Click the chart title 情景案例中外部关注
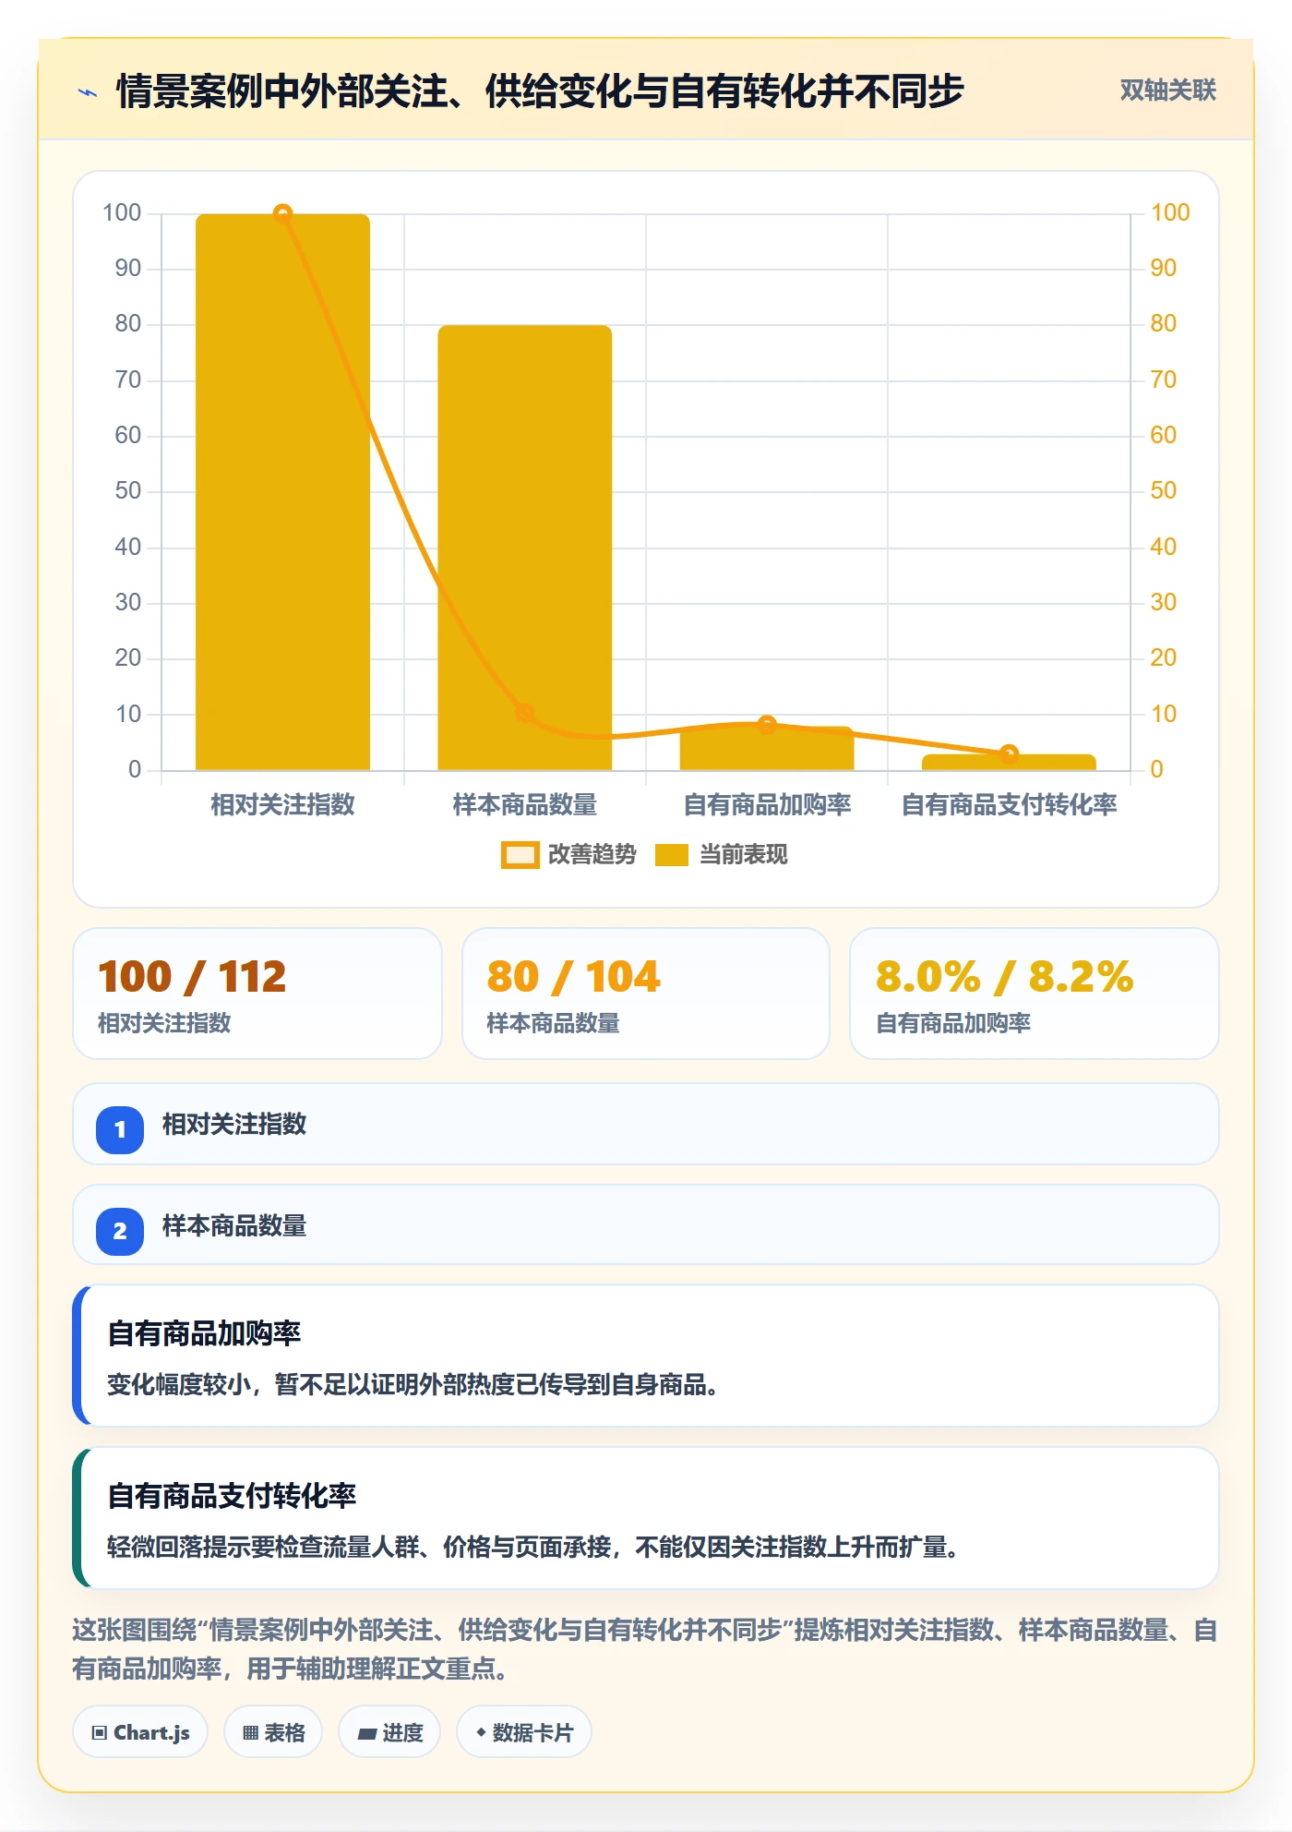Viewport: 1292px width, 1832px height. pos(540,91)
